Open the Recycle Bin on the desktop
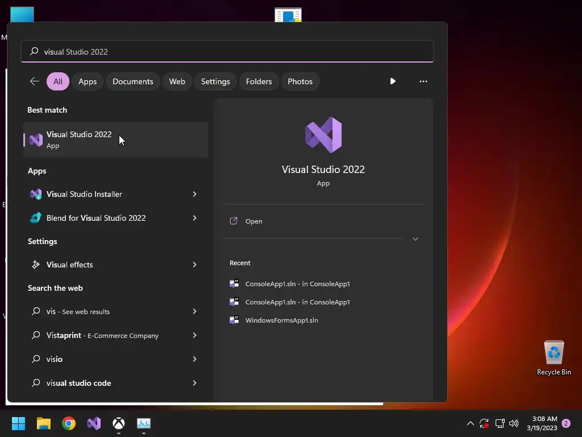Image resolution: width=582 pixels, height=437 pixels. tap(554, 357)
